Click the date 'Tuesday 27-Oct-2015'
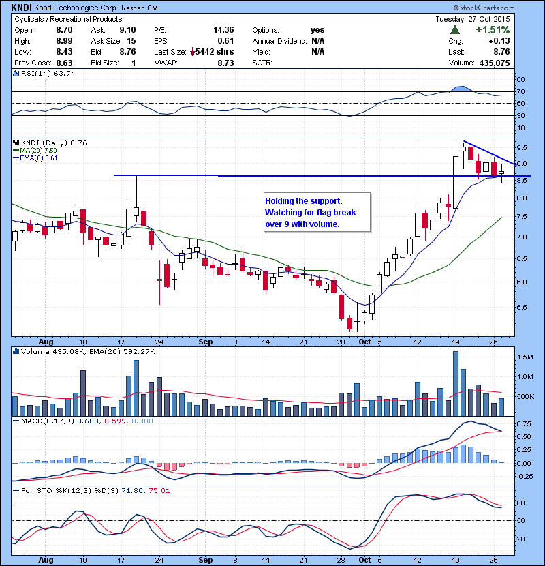 pyautogui.click(x=473, y=19)
